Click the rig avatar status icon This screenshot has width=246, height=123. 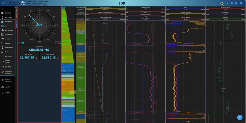point(222,3)
